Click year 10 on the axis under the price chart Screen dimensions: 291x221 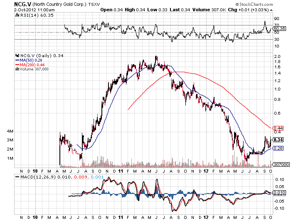click(35, 171)
